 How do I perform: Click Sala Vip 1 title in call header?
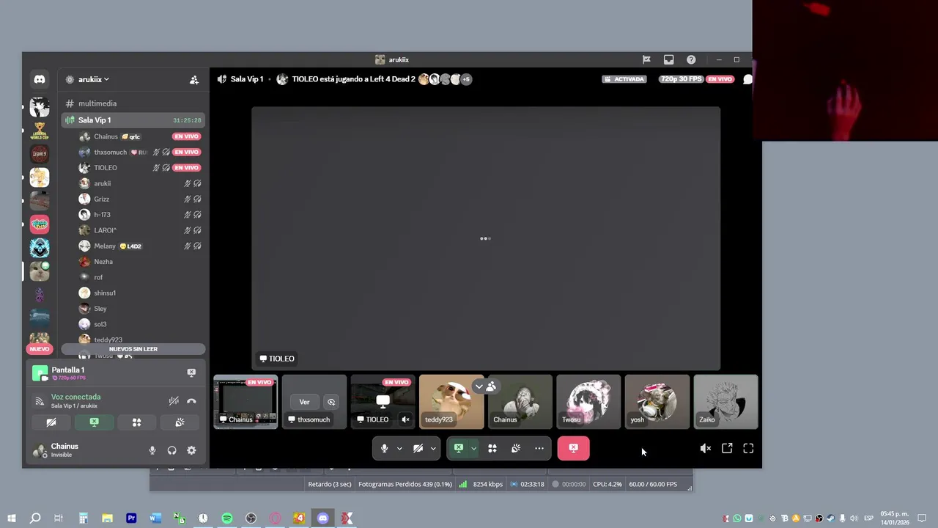247,79
